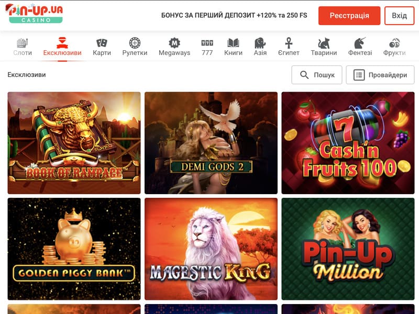Select the Megaways category icon
This screenshot has height=314, width=419.
coord(174,43)
